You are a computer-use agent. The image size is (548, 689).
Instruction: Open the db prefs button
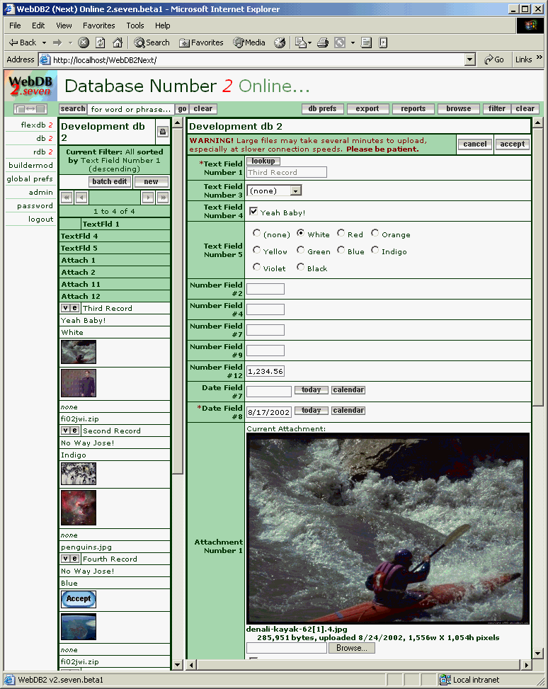(x=322, y=108)
